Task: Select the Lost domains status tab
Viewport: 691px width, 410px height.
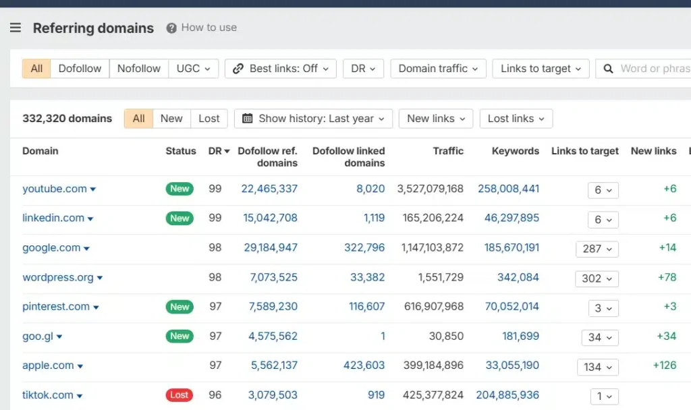Action: click(209, 119)
